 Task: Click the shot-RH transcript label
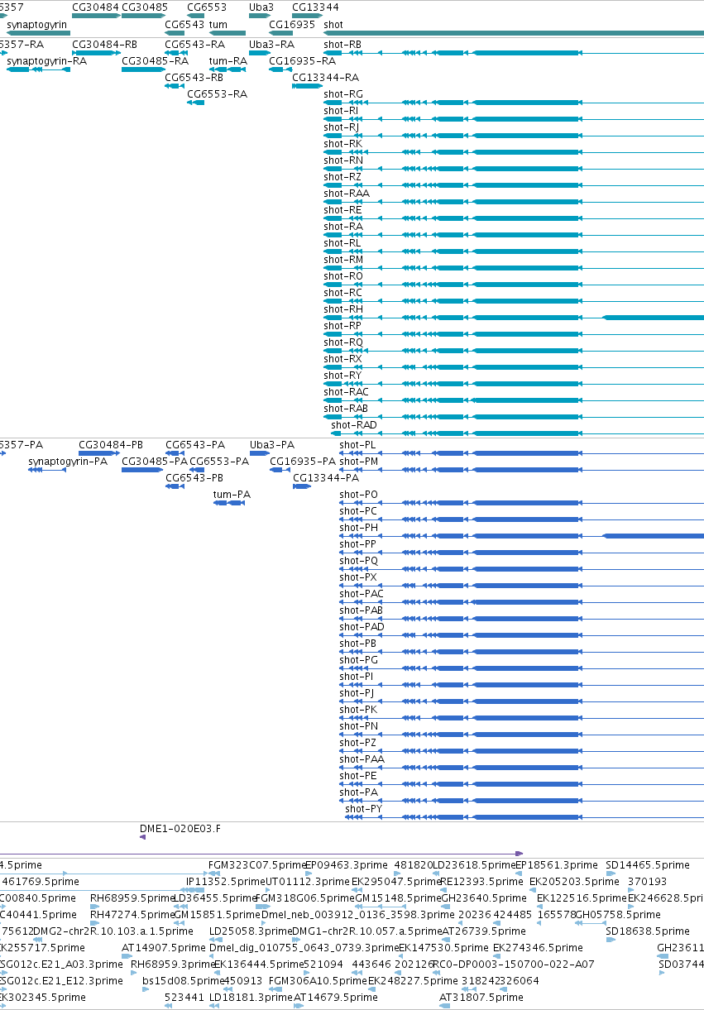(343, 309)
